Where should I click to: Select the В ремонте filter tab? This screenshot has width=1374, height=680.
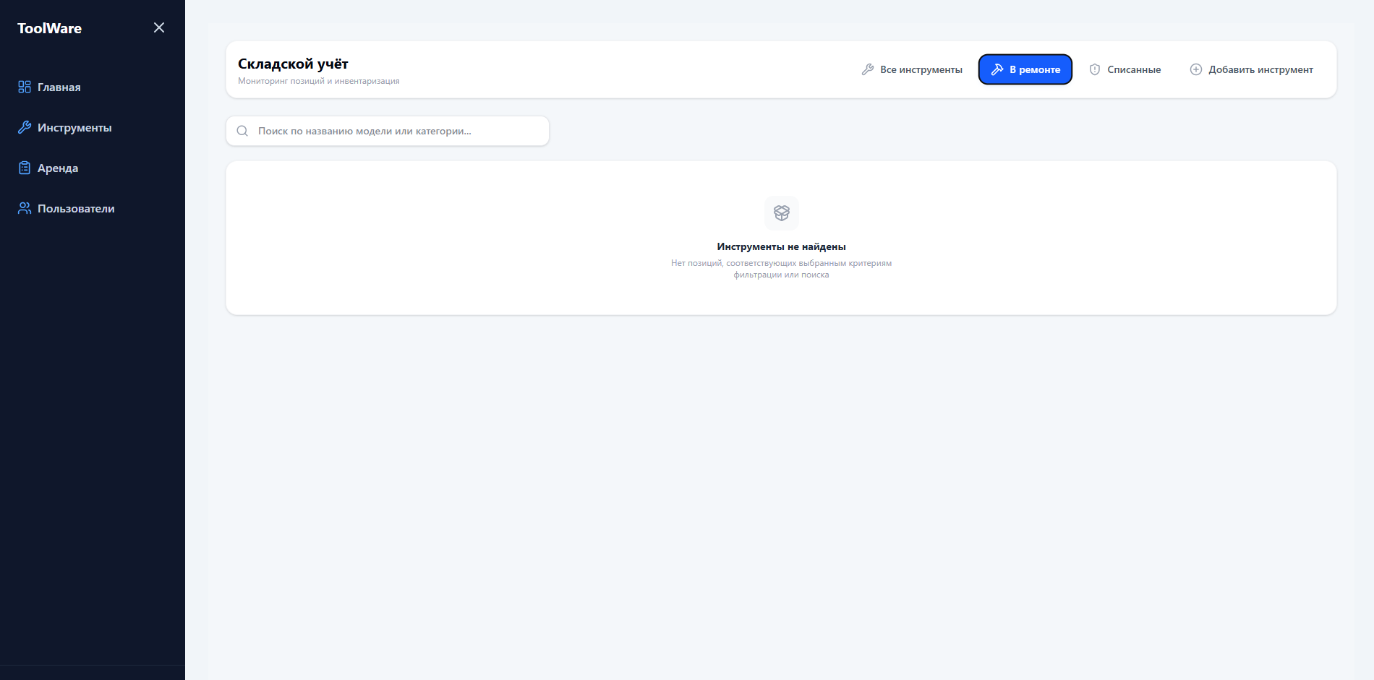(1025, 69)
